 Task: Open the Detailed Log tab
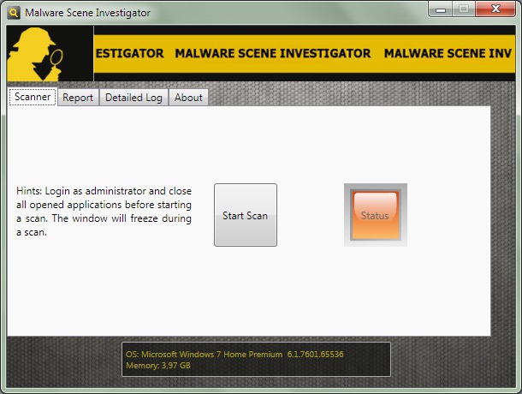click(133, 98)
